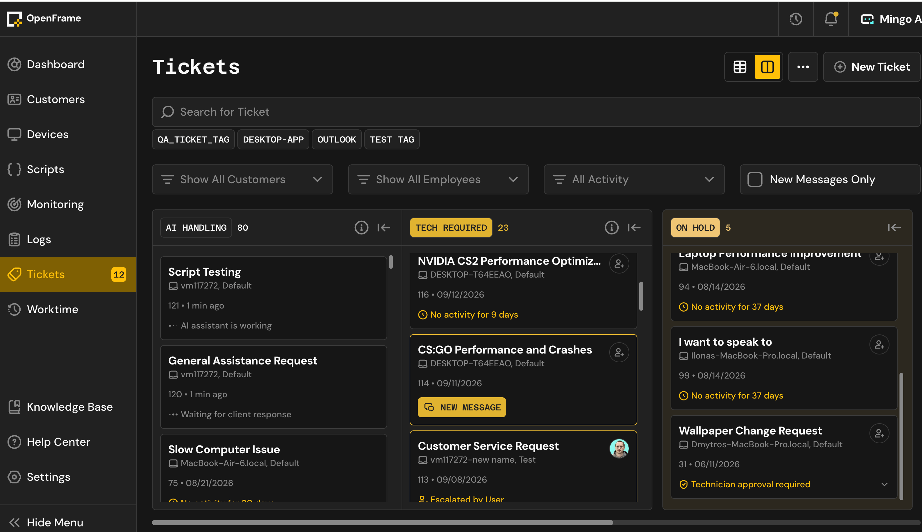Open Help Center in sidebar

tap(68, 442)
